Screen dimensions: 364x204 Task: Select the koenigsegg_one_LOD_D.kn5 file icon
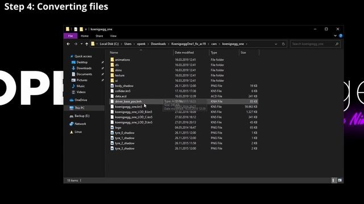pyautogui.click(x=112, y=122)
